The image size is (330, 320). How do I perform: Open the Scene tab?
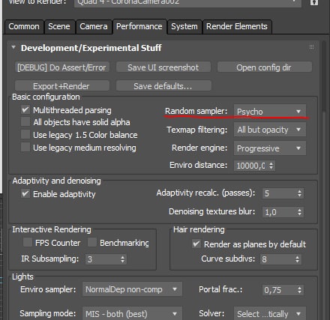(x=59, y=26)
